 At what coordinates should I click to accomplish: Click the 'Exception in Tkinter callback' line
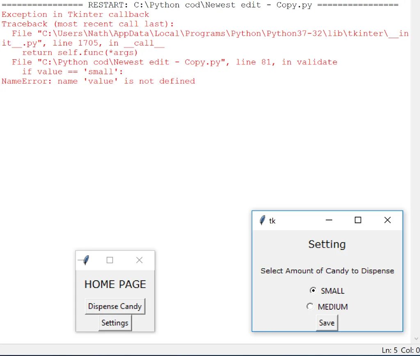[75, 14]
